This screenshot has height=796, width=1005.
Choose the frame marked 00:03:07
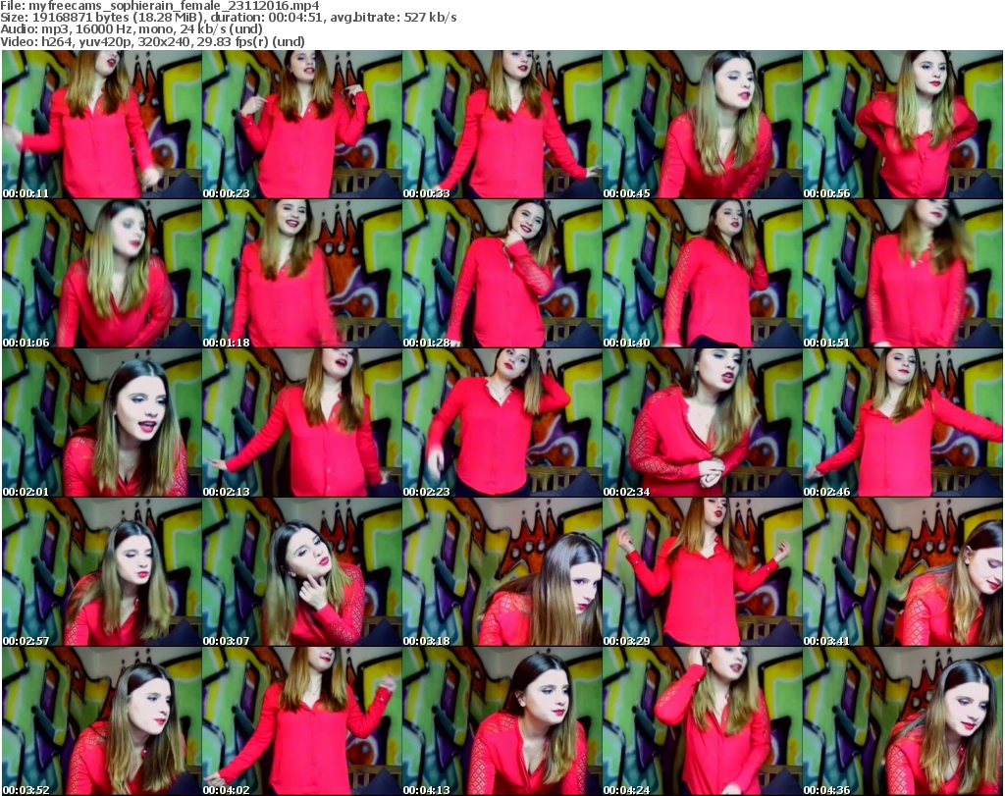302,571
